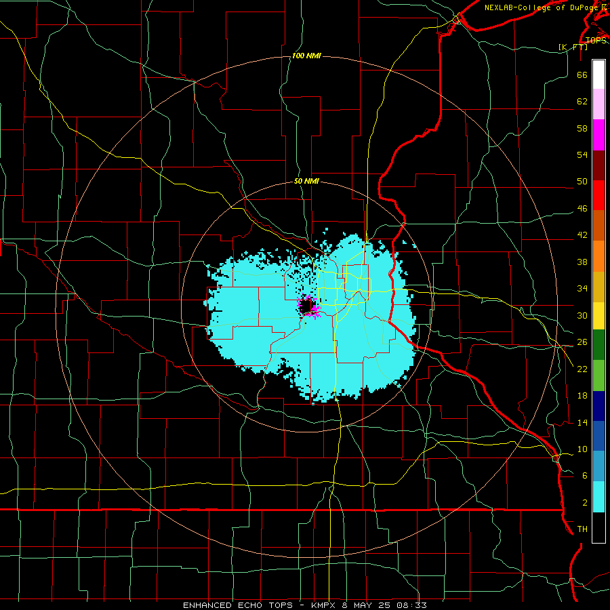Click the 62 scale value

click(x=582, y=101)
